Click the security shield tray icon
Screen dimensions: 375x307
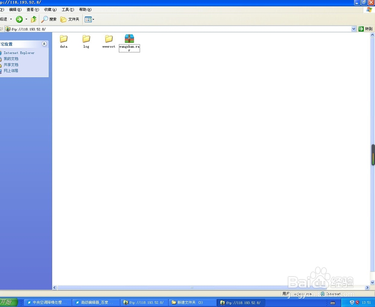pos(352,303)
